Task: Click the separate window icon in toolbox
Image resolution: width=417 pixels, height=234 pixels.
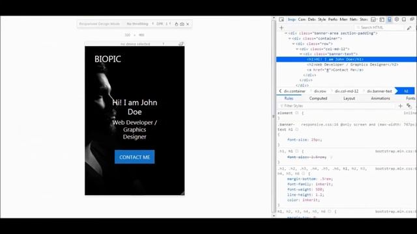Action: point(412,19)
